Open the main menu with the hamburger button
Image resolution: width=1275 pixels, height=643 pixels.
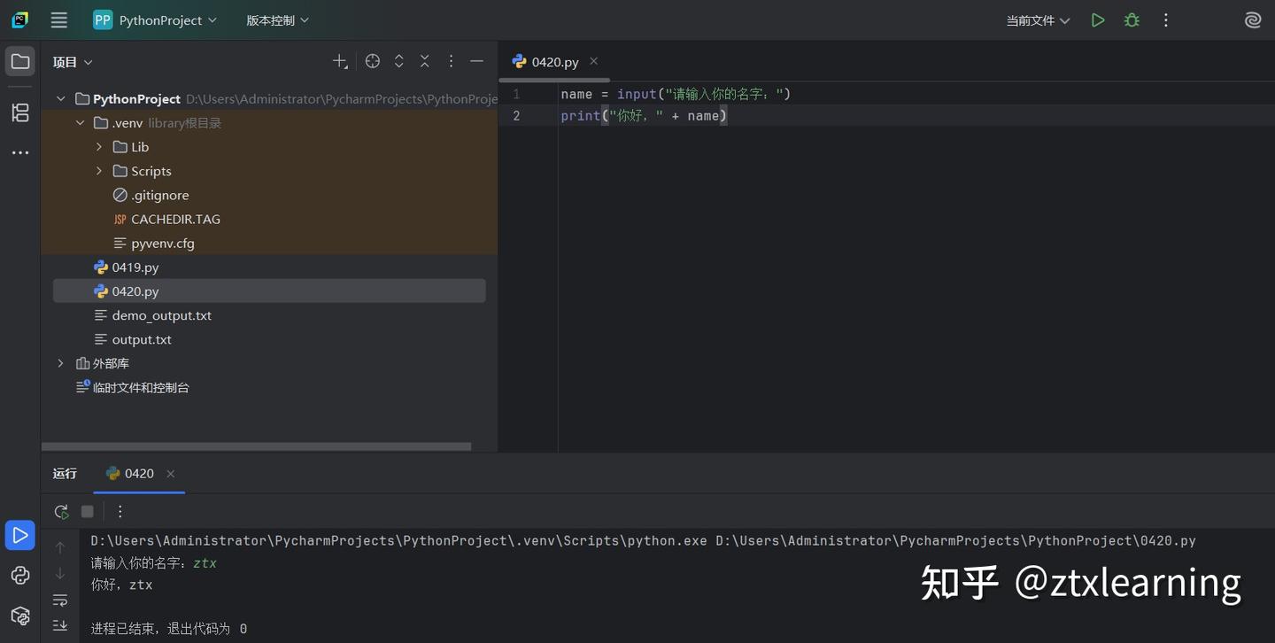click(x=58, y=19)
